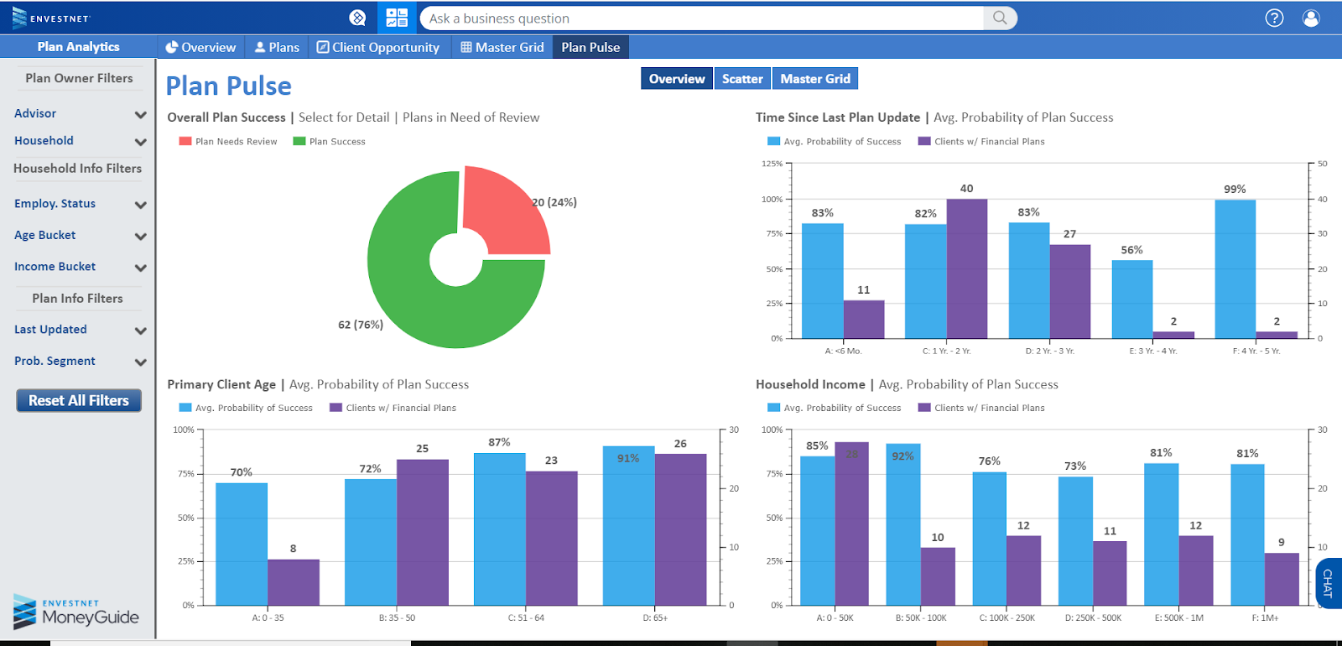The width and height of the screenshot is (1342, 646).
Task: Click the Envestnet logo in the header
Action: tap(51, 18)
